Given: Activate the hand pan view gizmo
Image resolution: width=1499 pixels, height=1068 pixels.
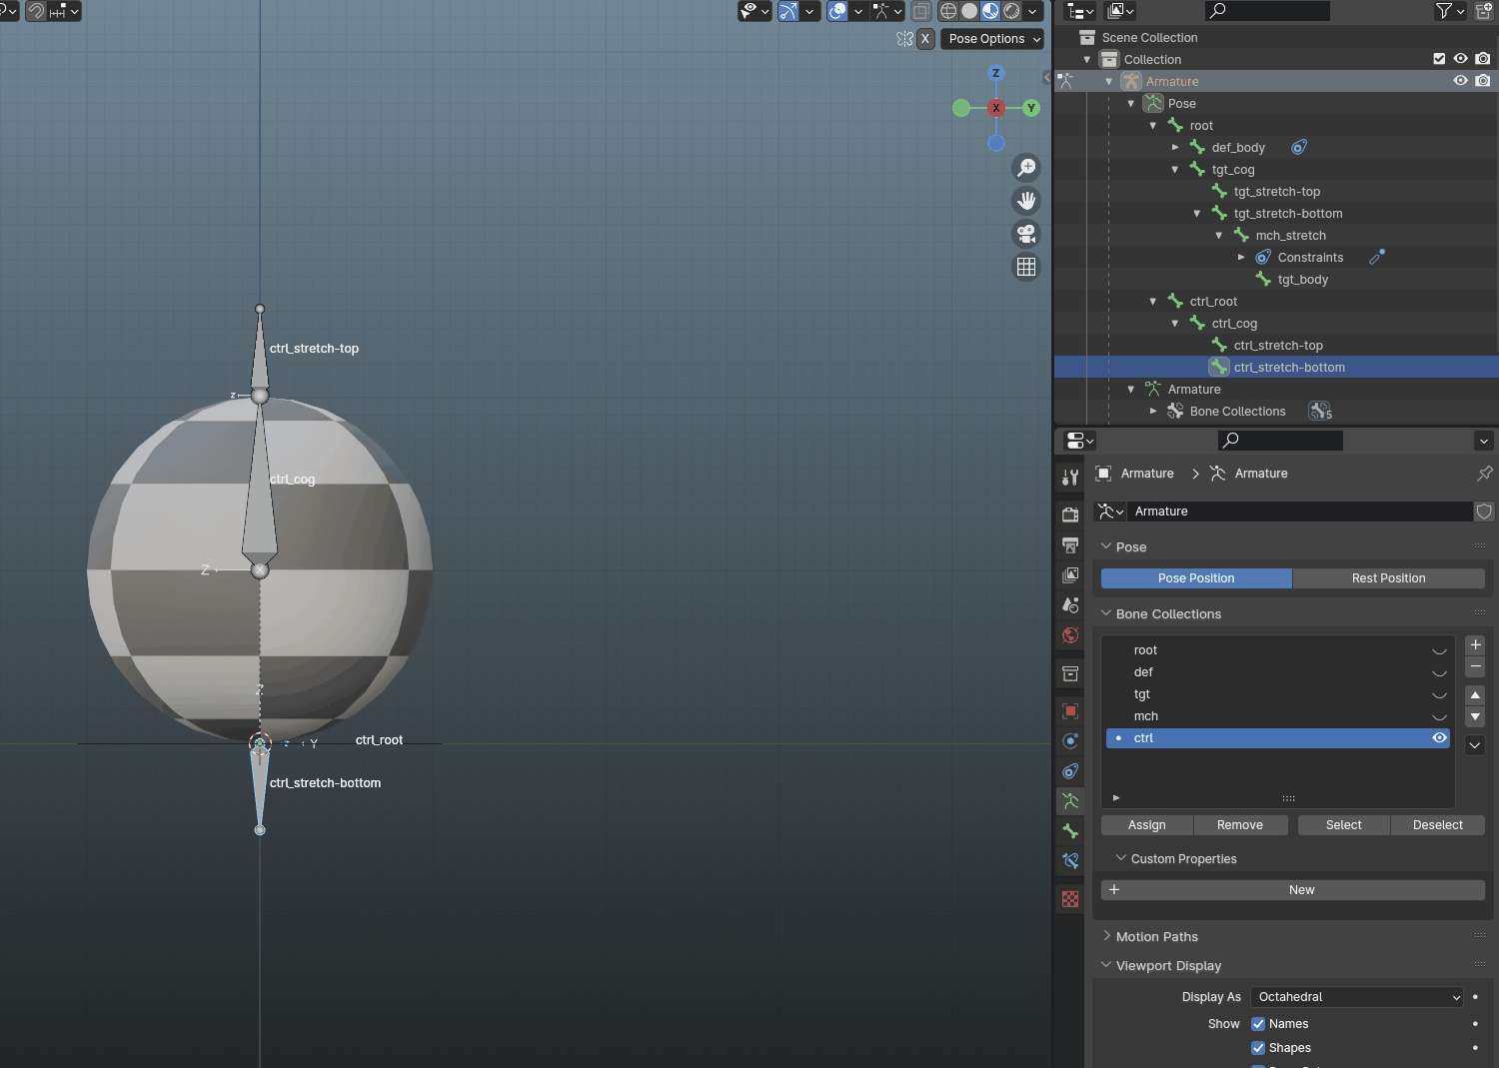Looking at the screenshot, I should point(1026,201).
